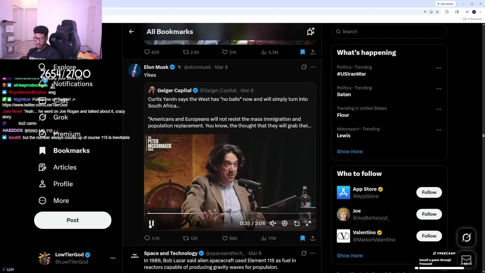The height and width of the screenshot is (273, 485).
Task: Open the Geiger Capital quoted post author
Action: [174, 90]
